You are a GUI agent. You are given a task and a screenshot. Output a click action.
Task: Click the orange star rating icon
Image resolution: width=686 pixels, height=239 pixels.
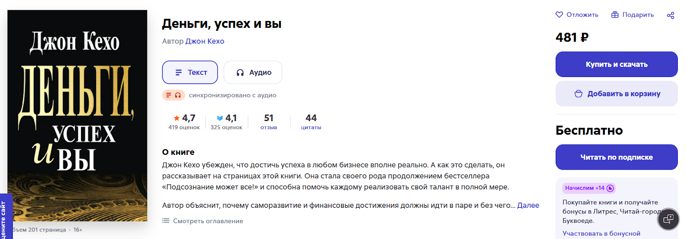[x=177, y=118]
